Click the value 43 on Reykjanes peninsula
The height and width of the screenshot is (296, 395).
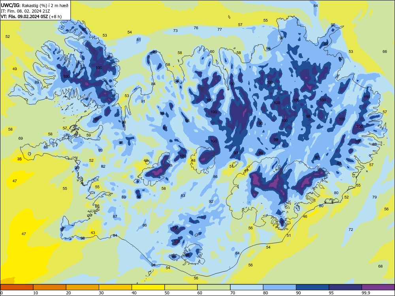[93, 232]
